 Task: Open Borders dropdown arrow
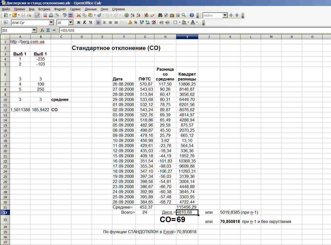tap(179, 23)
